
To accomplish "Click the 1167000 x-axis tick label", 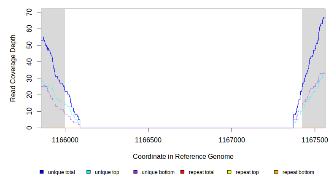I will point(232,139).
